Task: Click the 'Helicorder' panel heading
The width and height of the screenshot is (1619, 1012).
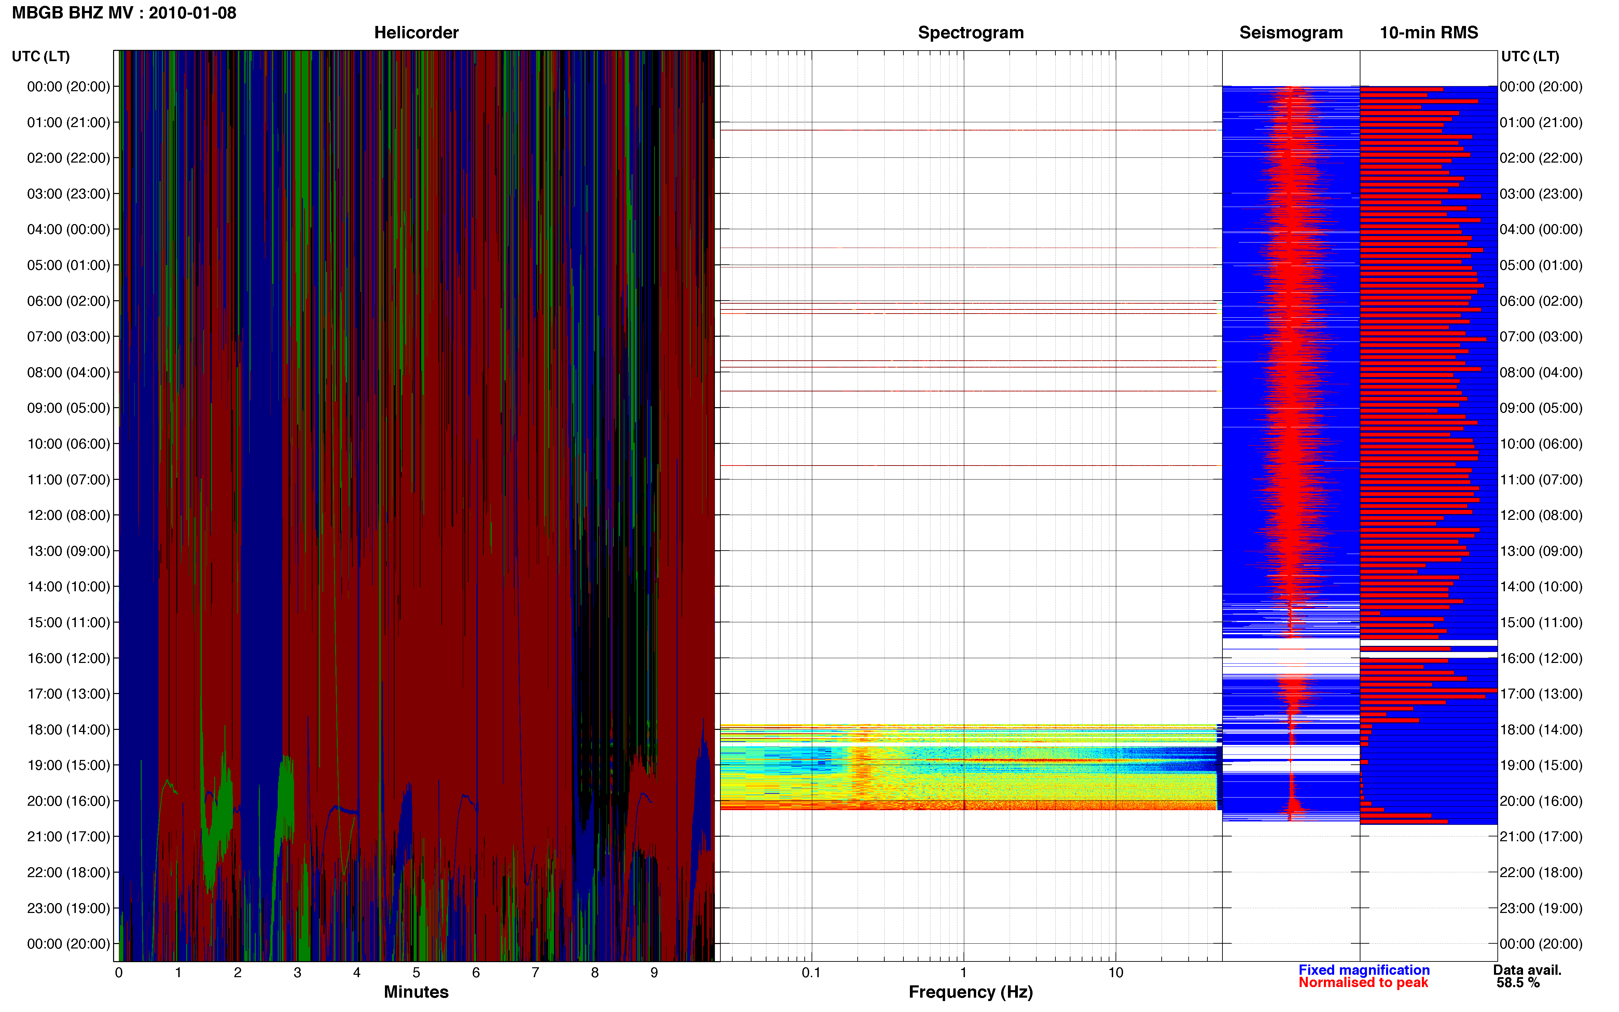Action: pyautogui.click(x=416, y=32)
